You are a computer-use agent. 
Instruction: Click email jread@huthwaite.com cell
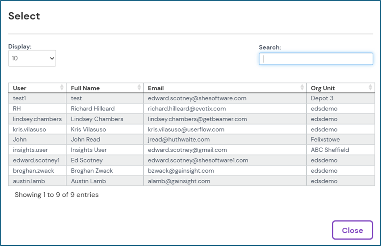(179, 140)
